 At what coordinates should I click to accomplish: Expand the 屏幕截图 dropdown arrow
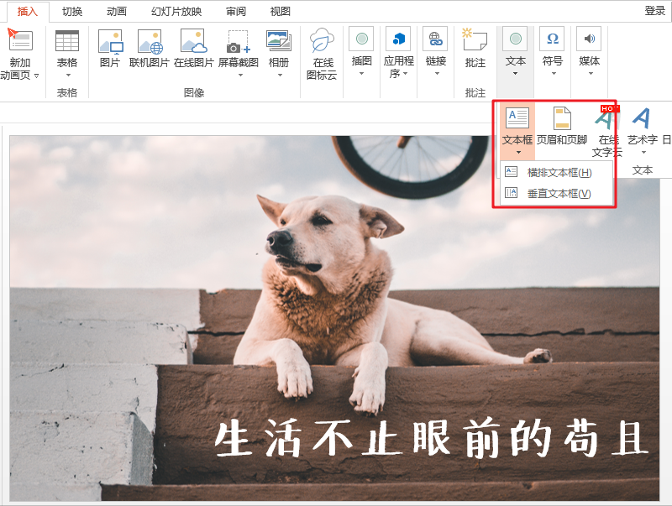click(x=240, y=76)
